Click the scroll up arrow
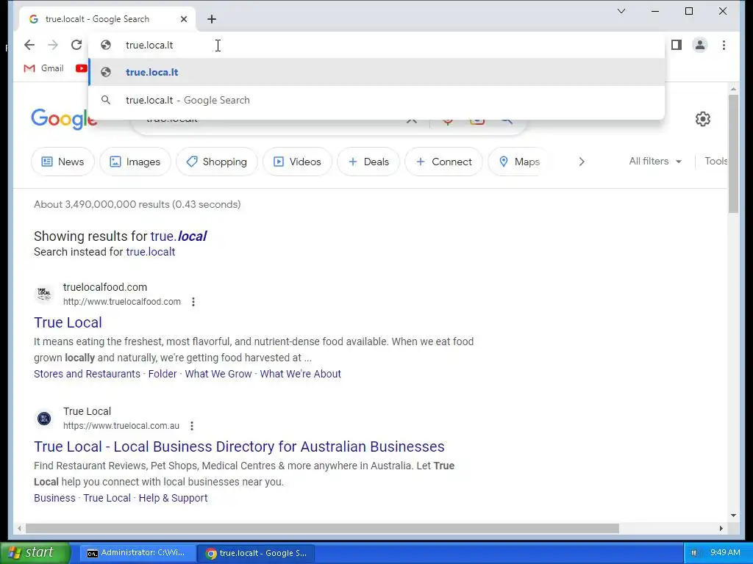 click(x=733, y=89)
